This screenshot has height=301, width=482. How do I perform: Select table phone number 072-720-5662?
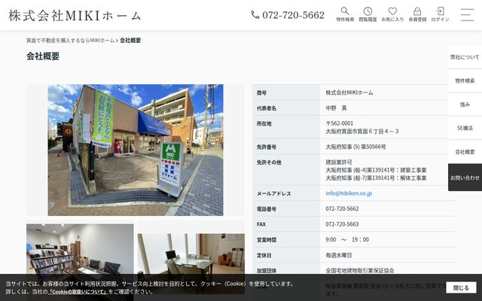[x=342, y=209]
